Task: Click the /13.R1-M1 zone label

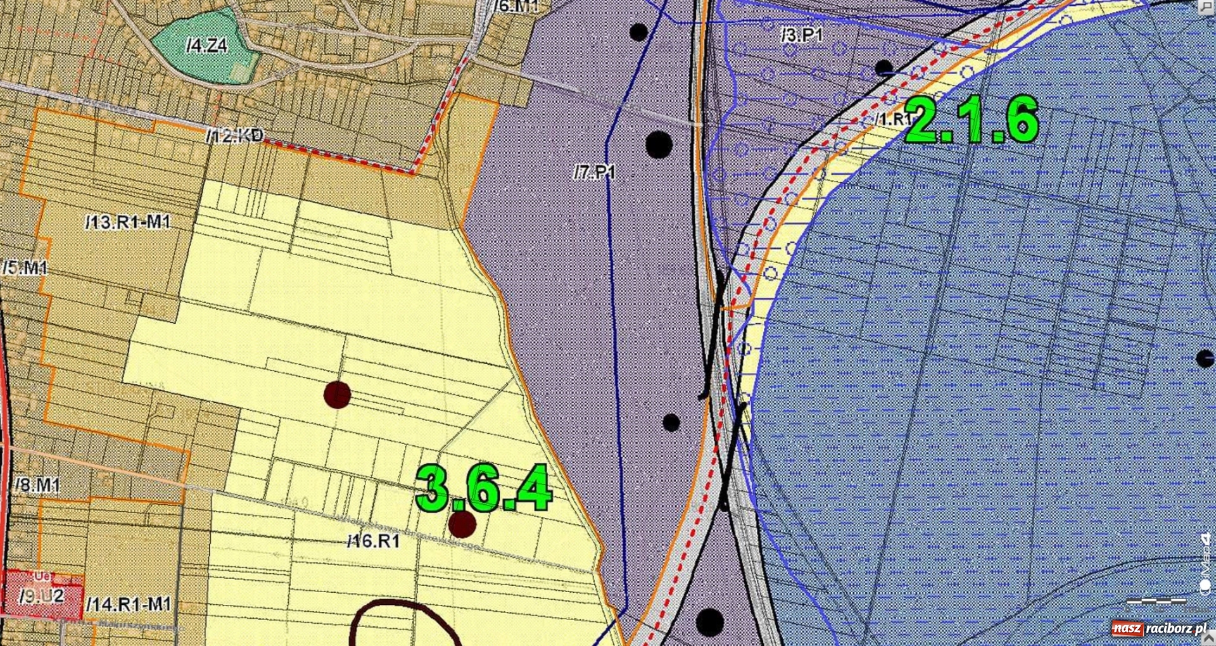Action: (x=128, y=222)
